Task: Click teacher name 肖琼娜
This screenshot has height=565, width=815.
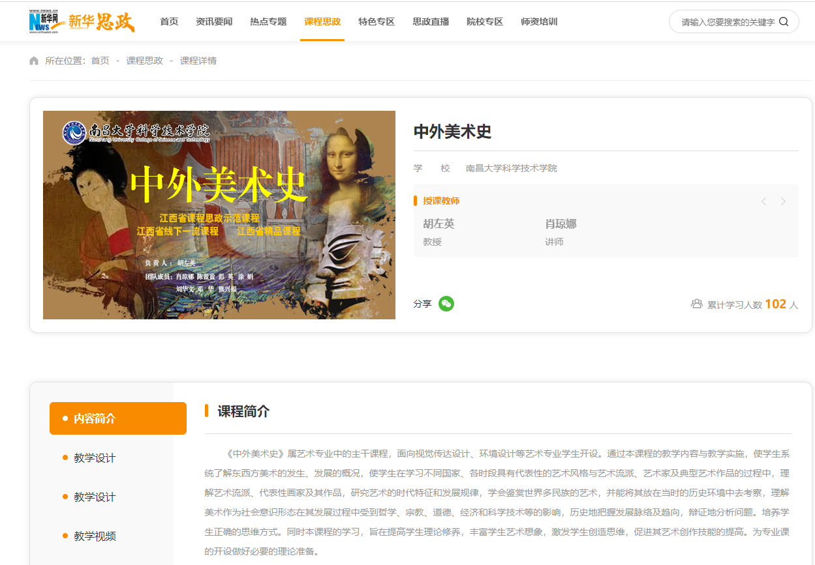Action: pyautogui.click(x=561, y=224)
